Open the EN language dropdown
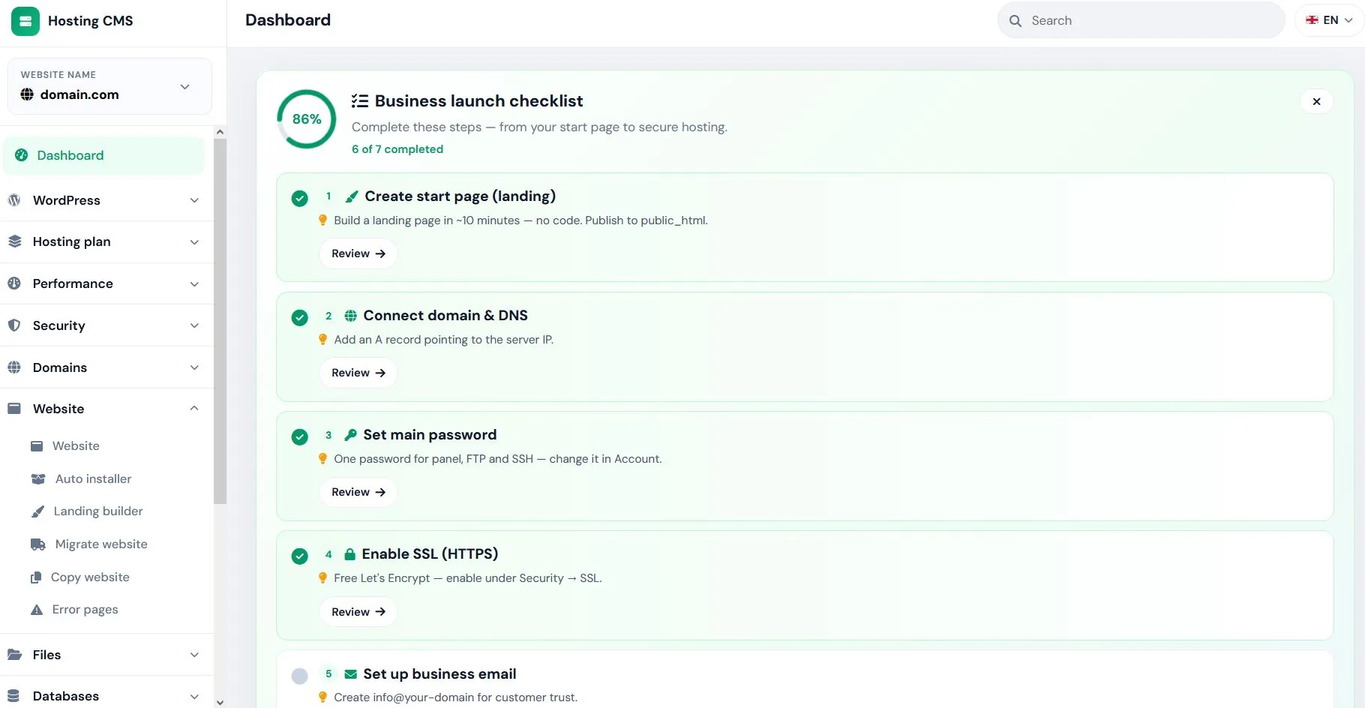Screen dimensions: 1365x708 pyautogui.click(x=1329, y=20)
